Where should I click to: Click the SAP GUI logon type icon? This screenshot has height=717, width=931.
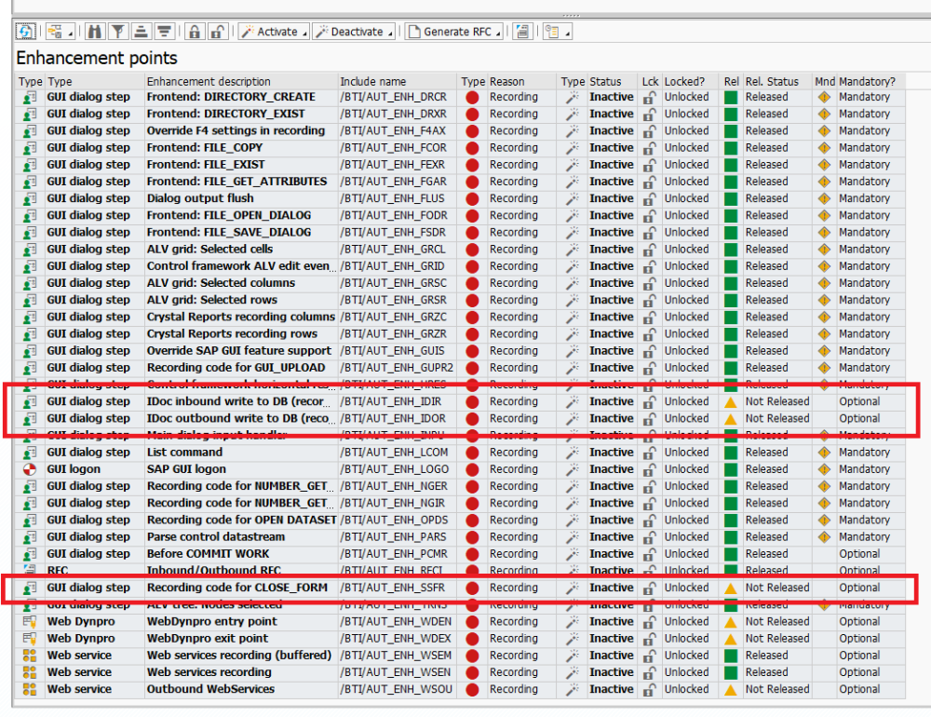pos(30,468)
